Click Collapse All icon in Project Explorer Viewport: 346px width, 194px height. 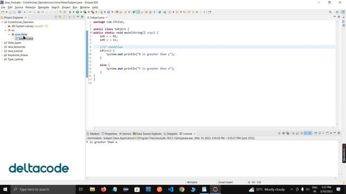(56, 17)
